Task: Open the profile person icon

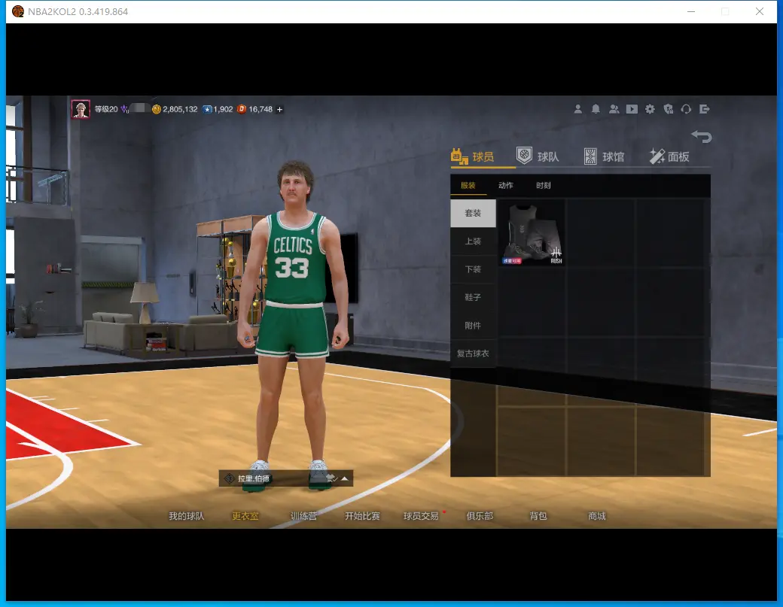Action: click(x=577, y=109)
